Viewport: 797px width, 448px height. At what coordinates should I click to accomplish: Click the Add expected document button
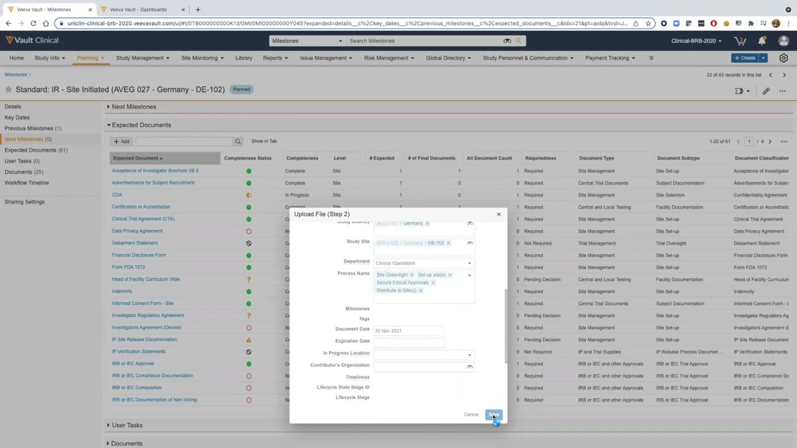click(121, 142)
